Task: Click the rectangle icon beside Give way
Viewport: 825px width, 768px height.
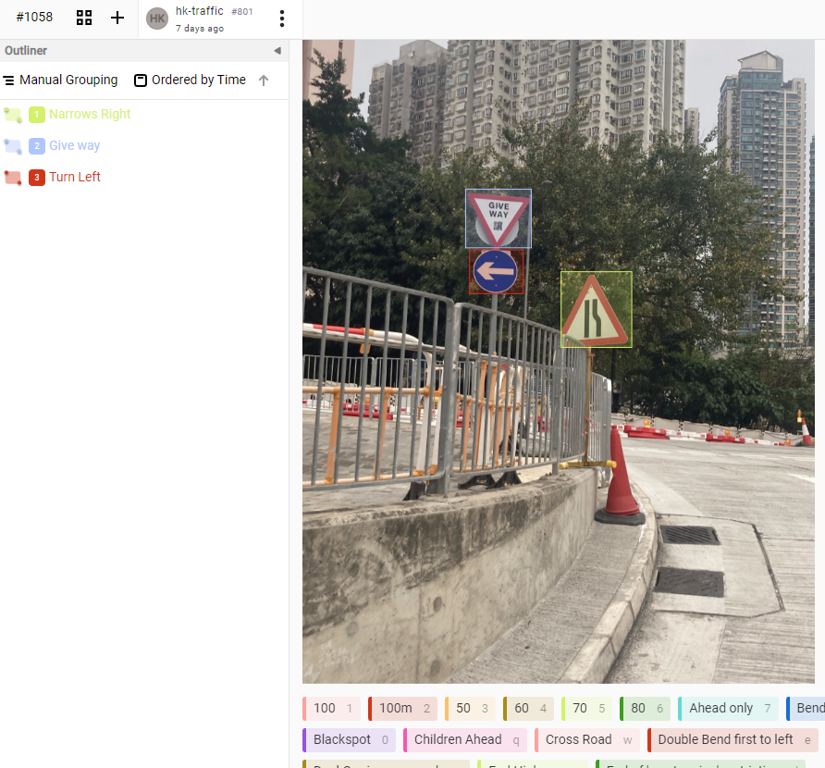Action: point(13,146)
